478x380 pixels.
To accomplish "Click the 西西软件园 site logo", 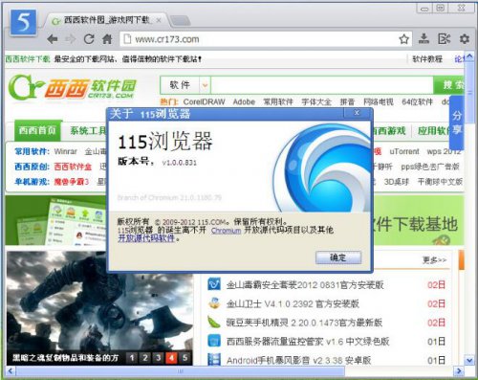I will 73,87.
